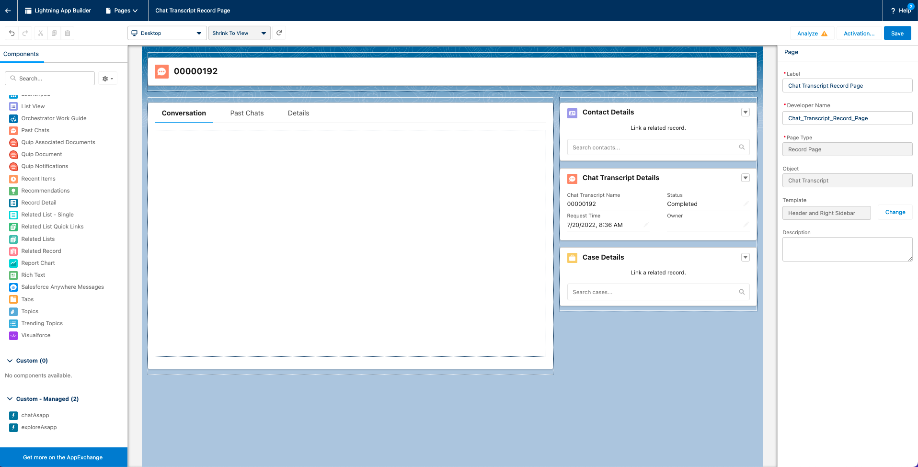Select the List View component icon

[13, 106]
